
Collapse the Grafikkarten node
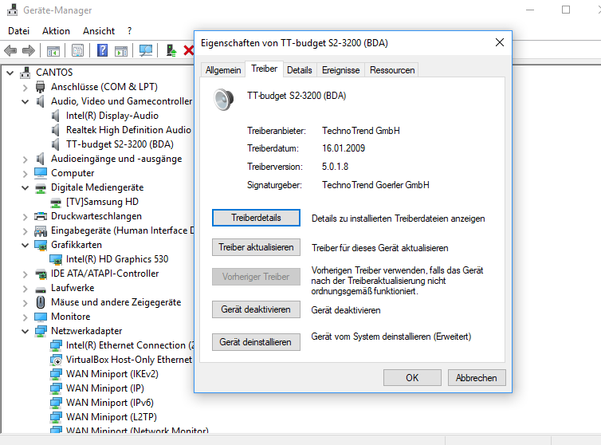tap(25, 245)
